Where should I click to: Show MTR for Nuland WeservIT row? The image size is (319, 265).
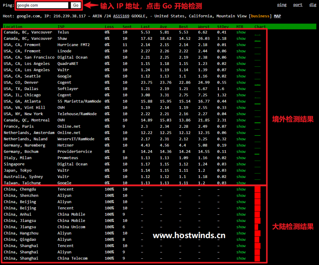click(241, 139)
